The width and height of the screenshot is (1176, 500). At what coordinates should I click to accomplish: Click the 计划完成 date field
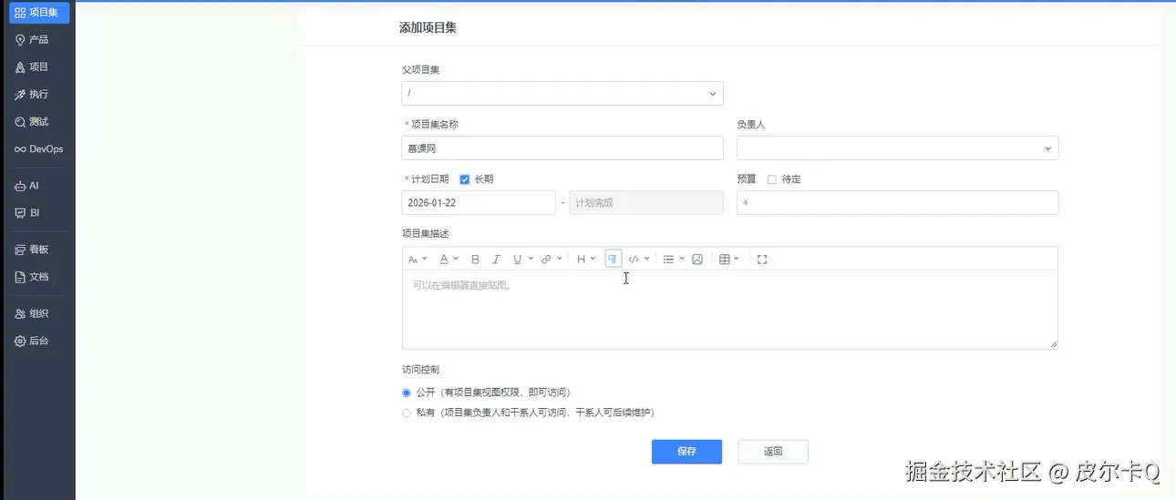(646, 202)
